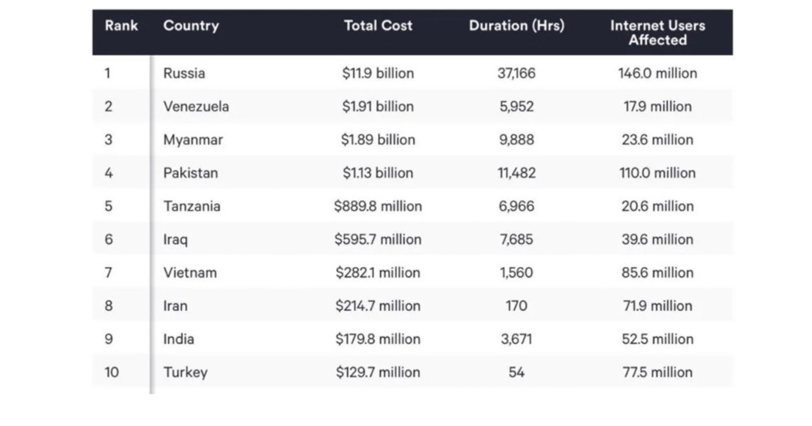Click the 37,166 duration value
The width and height of the screenshot is (812, 426).
click(516, 73)
